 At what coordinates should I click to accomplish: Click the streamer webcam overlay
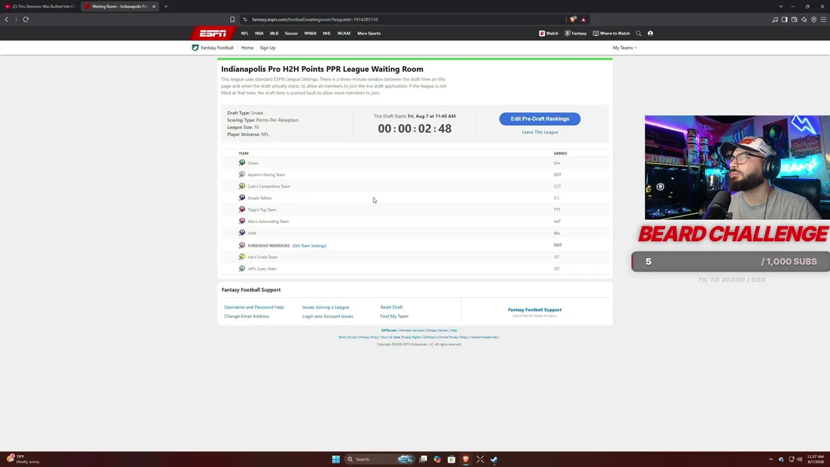[x=737, y=168]
